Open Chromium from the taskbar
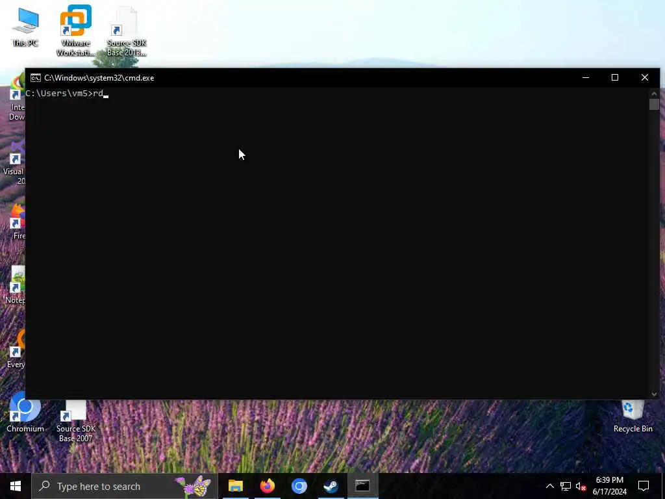The height and width of the screenshot is (499, 665). 299,486
